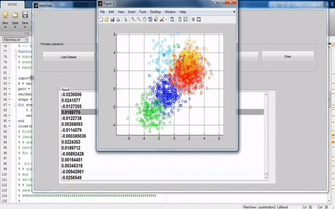335x209 pixels.
Task: Collapse the for-loop fold marker at line 87
Action: click(x=16, y=104)
